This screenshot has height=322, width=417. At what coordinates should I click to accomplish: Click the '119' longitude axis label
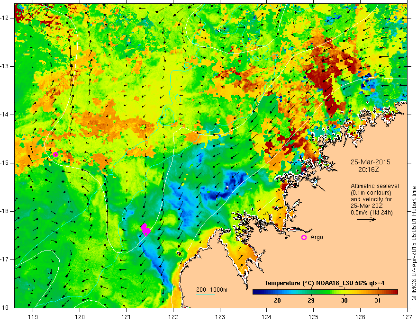coord(33,317)
